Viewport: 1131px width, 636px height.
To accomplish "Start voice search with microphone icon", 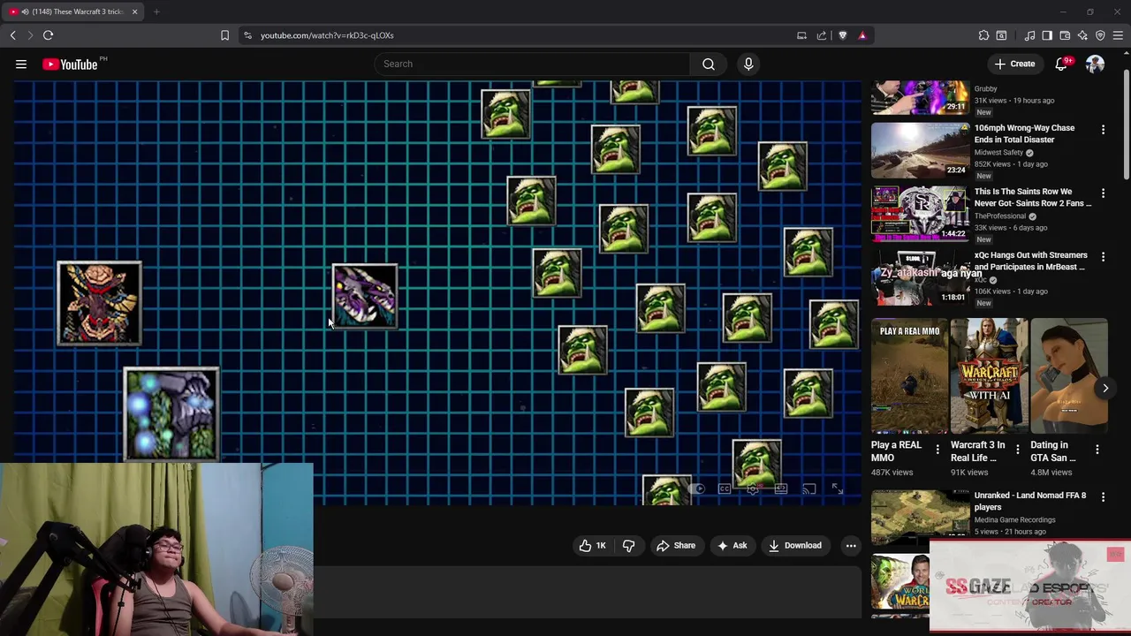I will pos(748,64).
